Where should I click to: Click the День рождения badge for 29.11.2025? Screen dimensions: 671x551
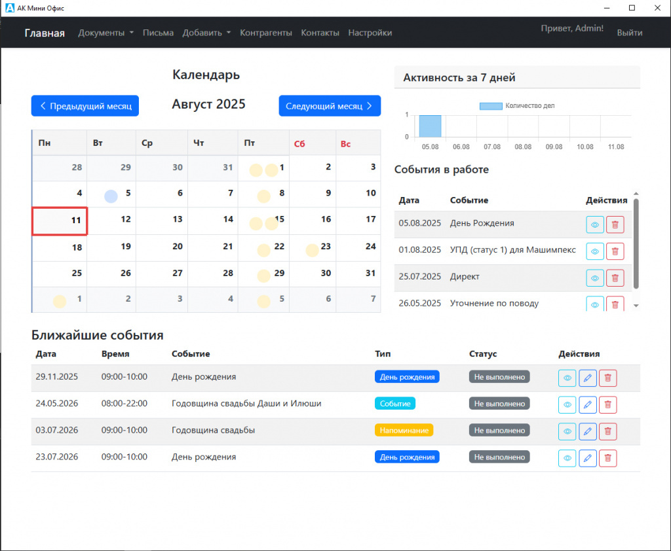[407, 376]
